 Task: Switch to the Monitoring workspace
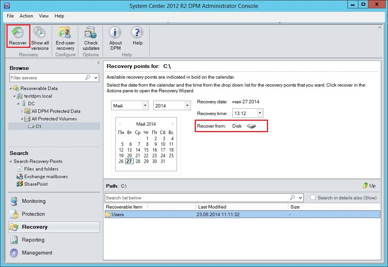[x=33, y=201]
